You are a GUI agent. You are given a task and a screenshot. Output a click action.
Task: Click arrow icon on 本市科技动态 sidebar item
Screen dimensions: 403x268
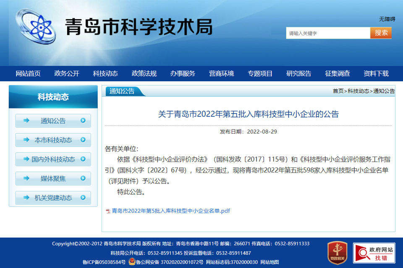(26, 140)
